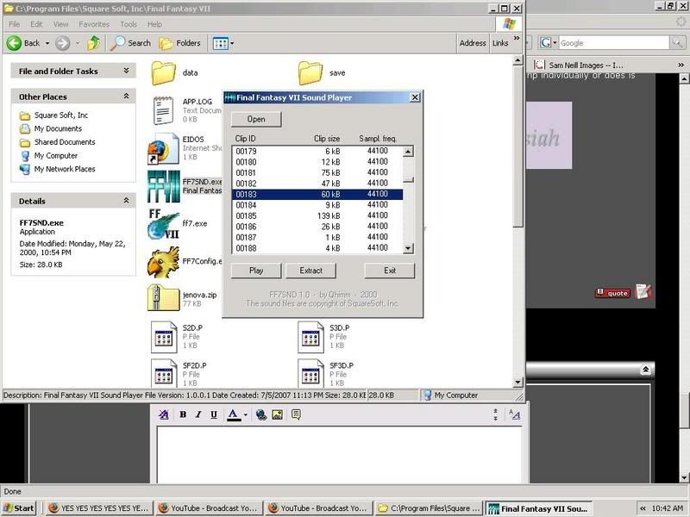Open the File menu in Explorer
The width and height of the screenshot is (690, 517).
[x=14, y=24]
